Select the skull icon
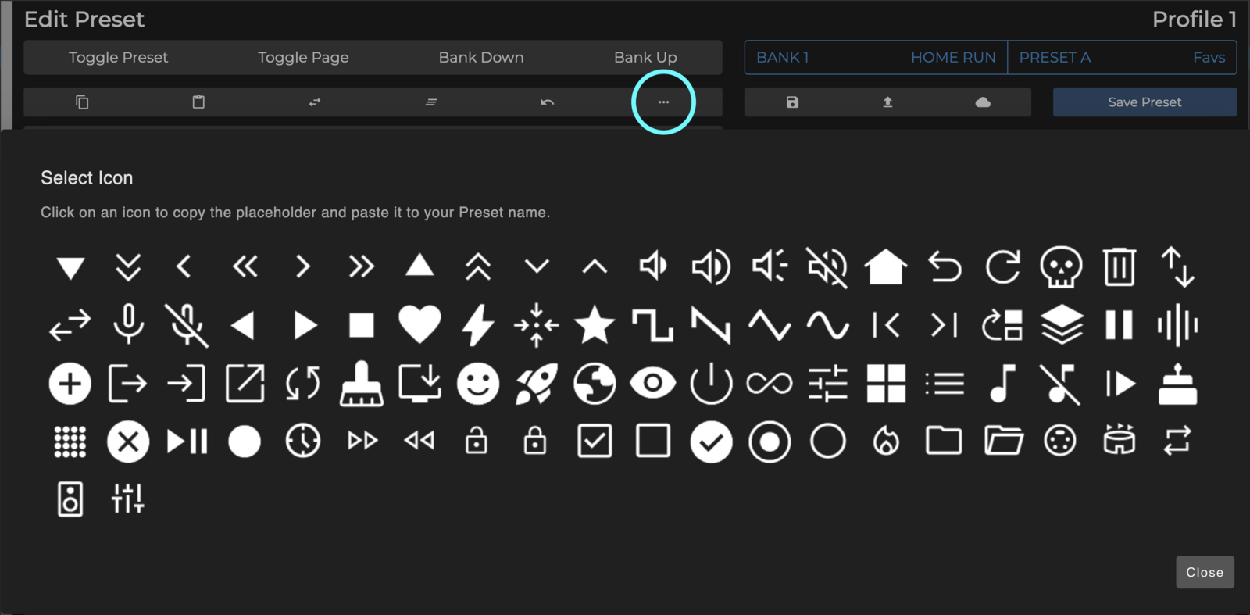The width and height of the screenshot is (1250, 615). pos(1061,267)
